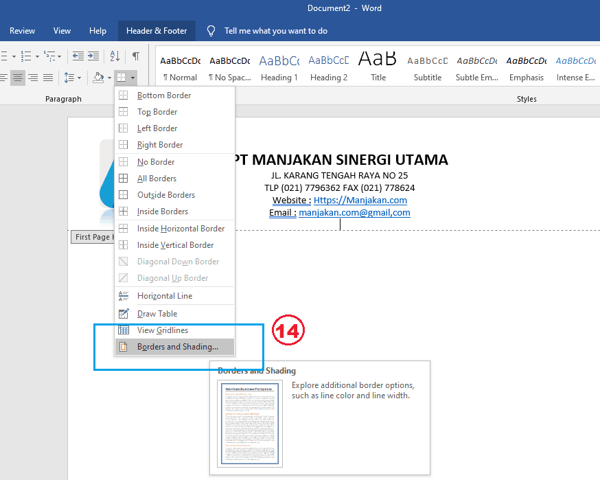Apply the No Spacing style

point(230,69)
